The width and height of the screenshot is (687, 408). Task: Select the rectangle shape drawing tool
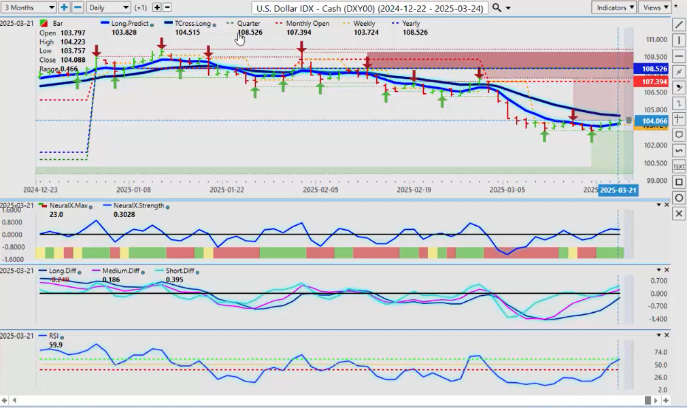click(678, 182)
